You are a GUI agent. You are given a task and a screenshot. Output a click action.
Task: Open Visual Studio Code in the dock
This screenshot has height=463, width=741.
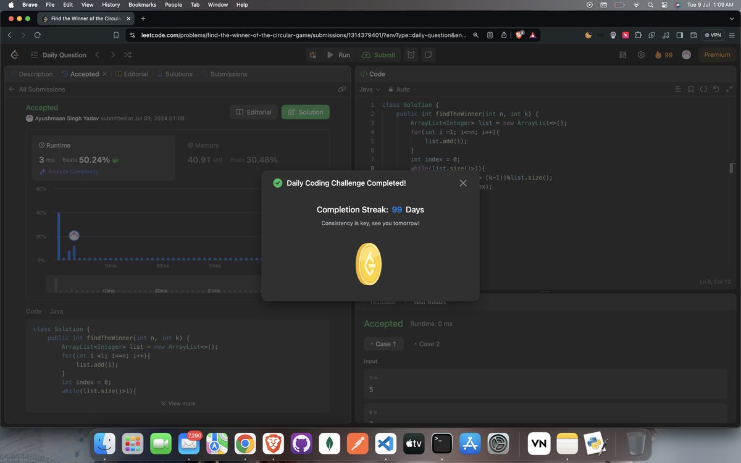pyautogui.click(x=385, y=443)
